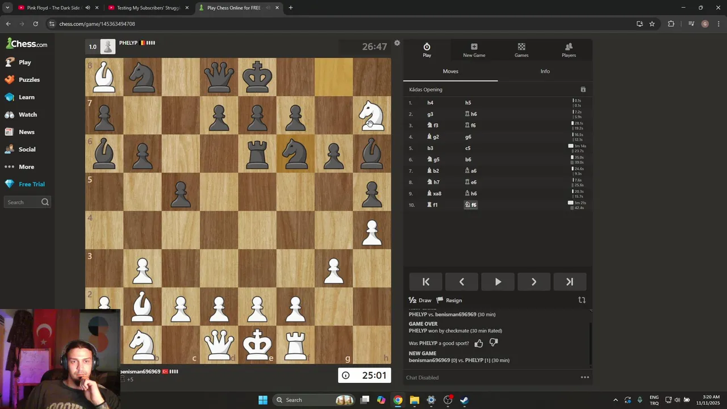Viewport: 727px width, 409px height.
Task: Open Chrome from the taskbar
Action: tap(398, 400)
